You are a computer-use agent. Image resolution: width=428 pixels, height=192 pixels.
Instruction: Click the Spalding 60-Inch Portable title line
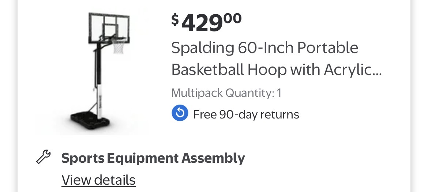coord(264,48)
